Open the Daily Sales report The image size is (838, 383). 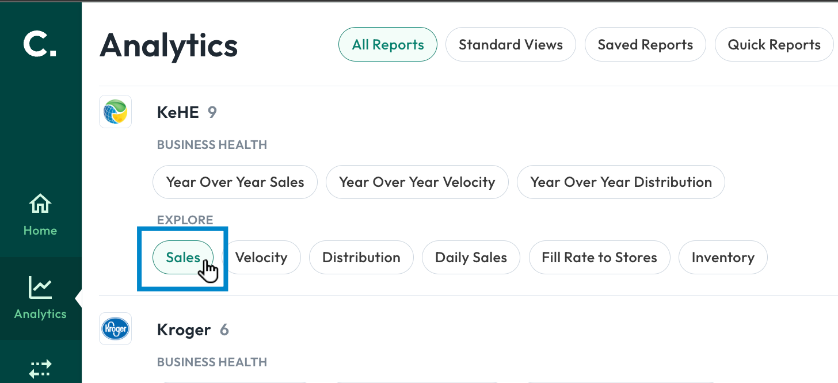pos(471,258)
